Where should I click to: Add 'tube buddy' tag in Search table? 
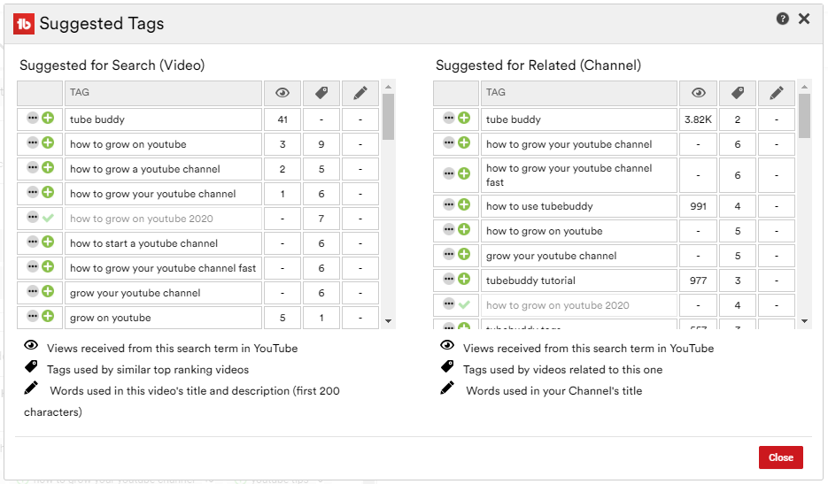(48, 119)
